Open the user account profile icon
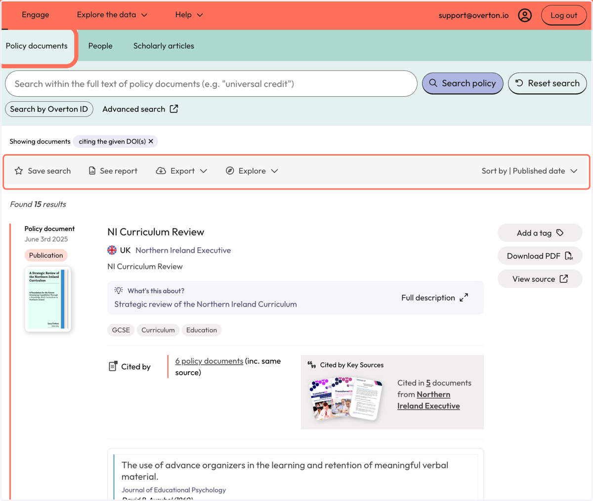The height and width of the screenshot is (501, 593). click(x=525, y=15)
